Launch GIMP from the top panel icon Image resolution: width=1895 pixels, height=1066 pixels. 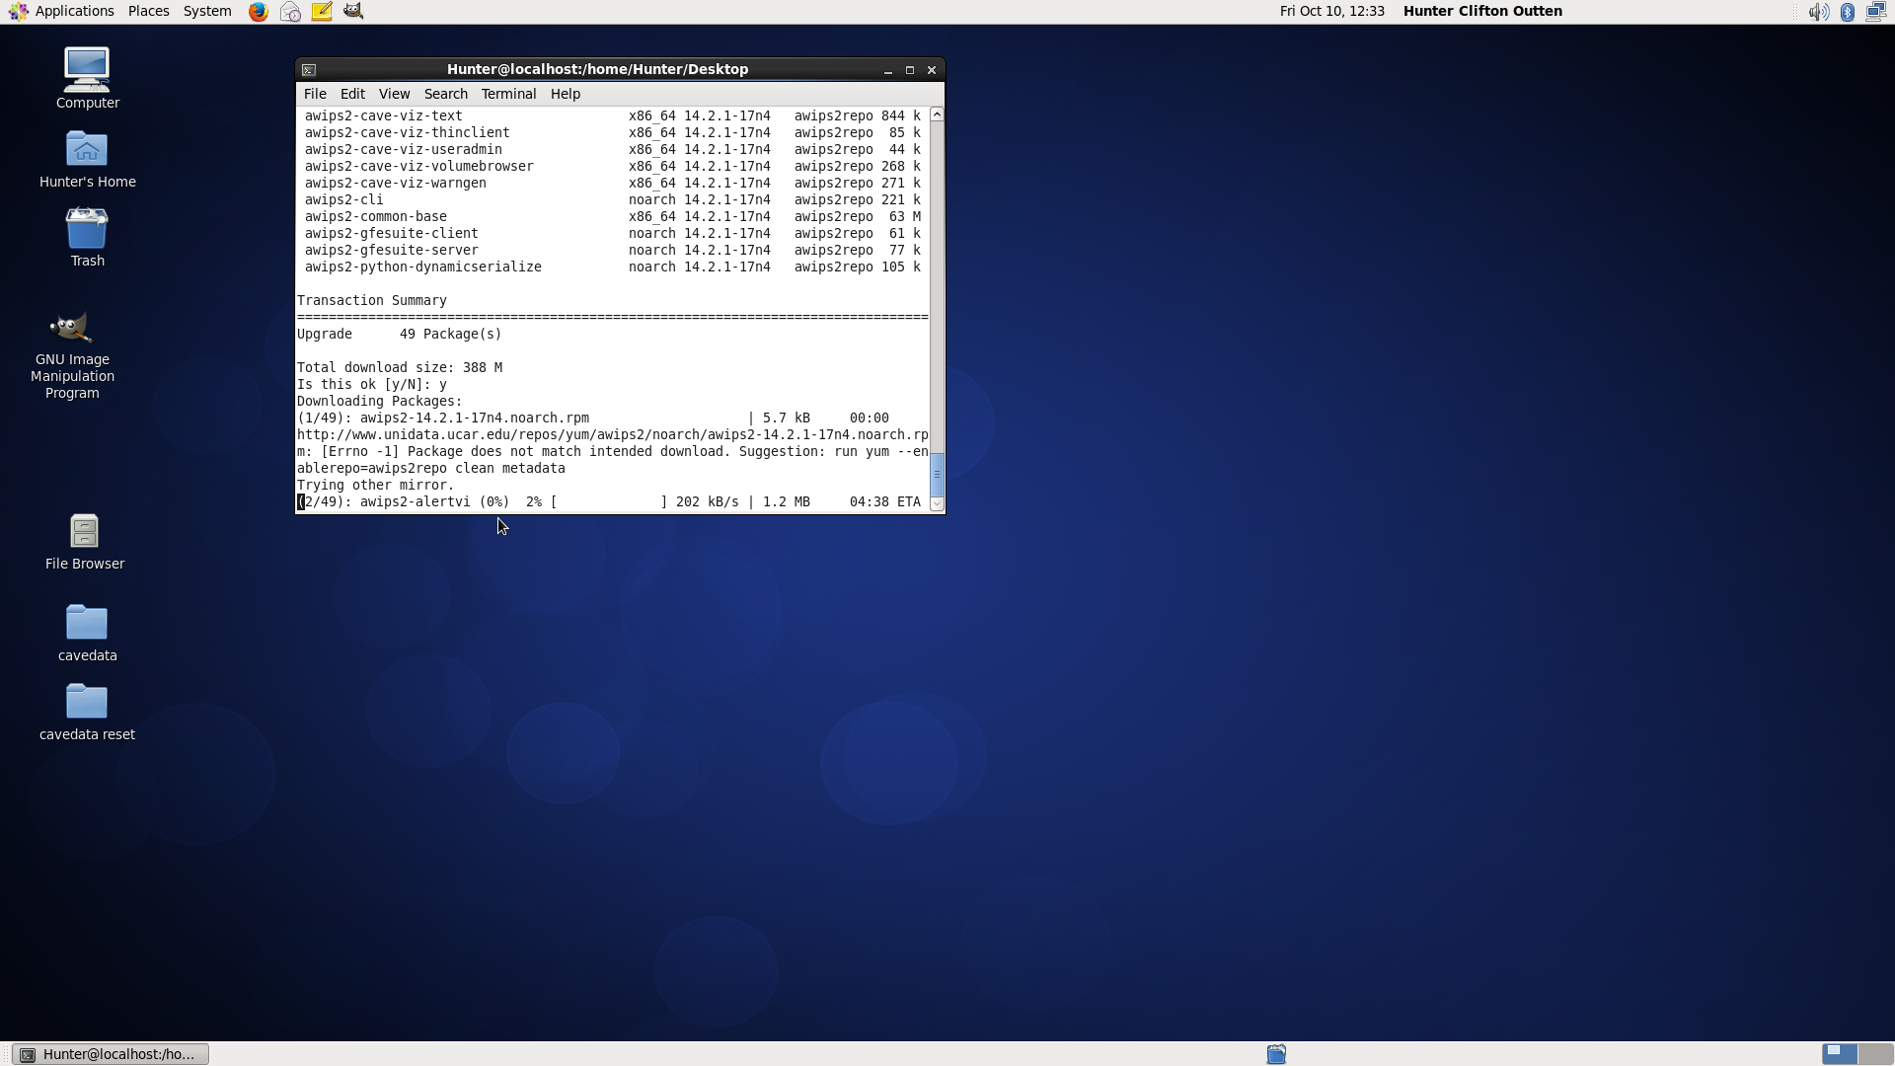pos(353,12)
